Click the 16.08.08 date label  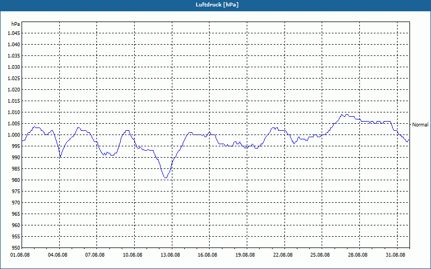point(207,255)
